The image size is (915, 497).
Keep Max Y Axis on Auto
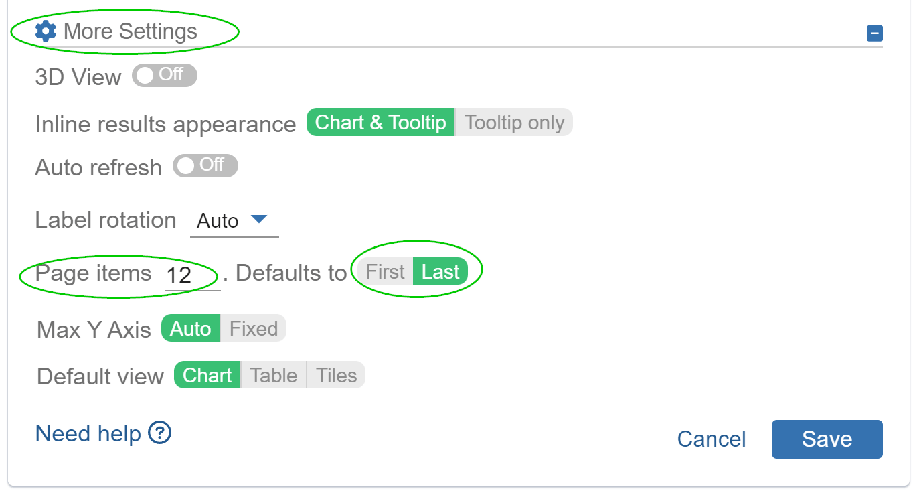[190, 328]
